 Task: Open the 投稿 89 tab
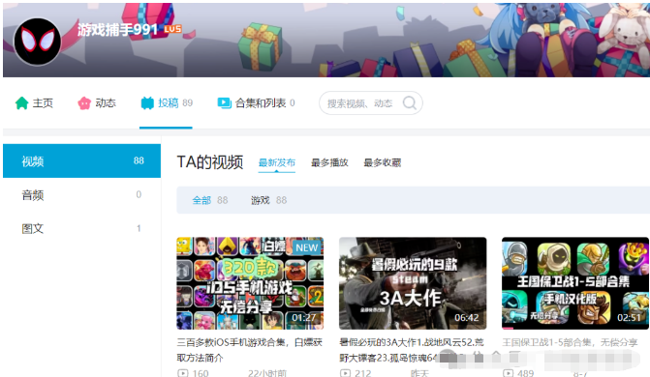click(167, 103)
